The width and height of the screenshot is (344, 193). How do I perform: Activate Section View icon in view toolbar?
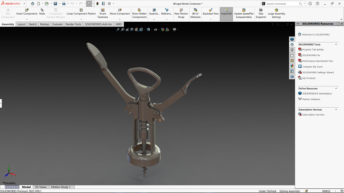point(132,29)
